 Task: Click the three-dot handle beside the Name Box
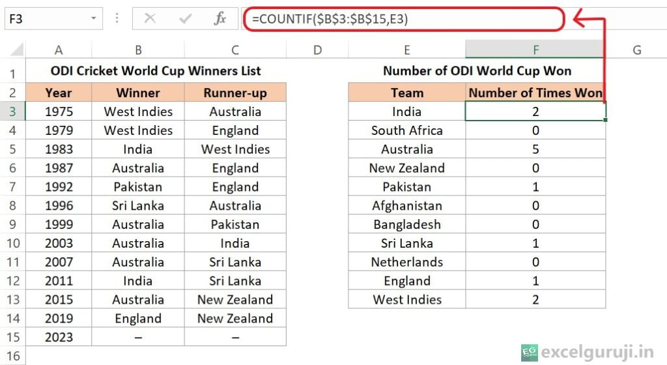pyautogui.click(x=117, y=19)
